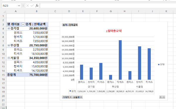
Task: Select cell with 4,050,000원
Action: tap(37, 62)
